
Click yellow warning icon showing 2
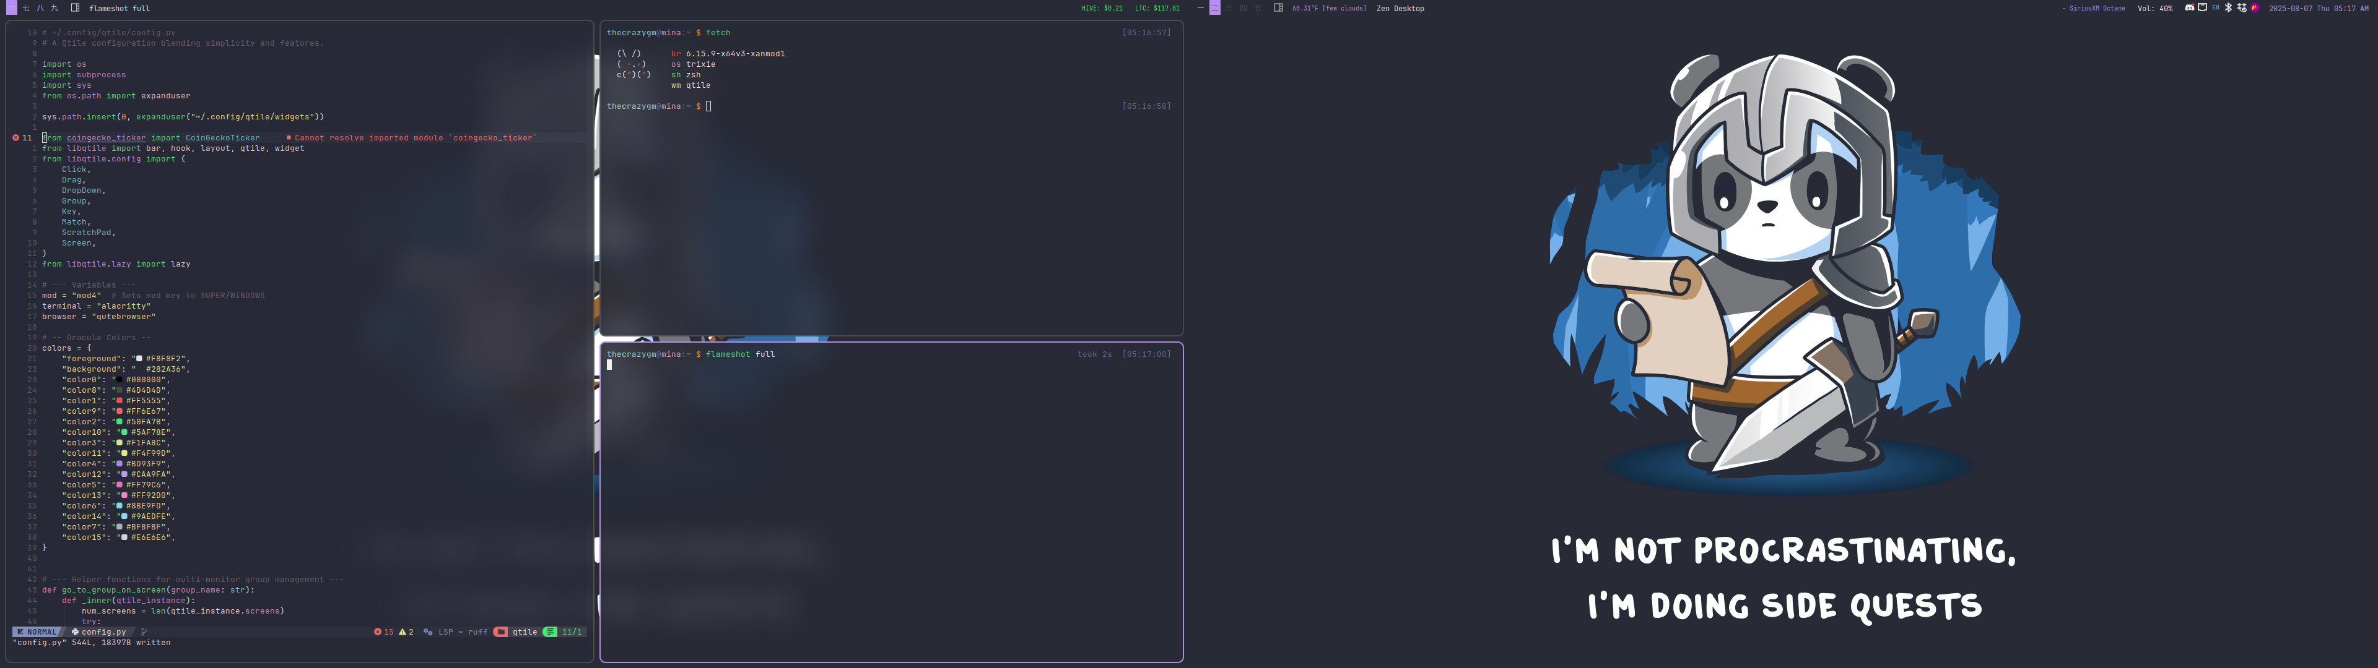(x=403, y=632)
